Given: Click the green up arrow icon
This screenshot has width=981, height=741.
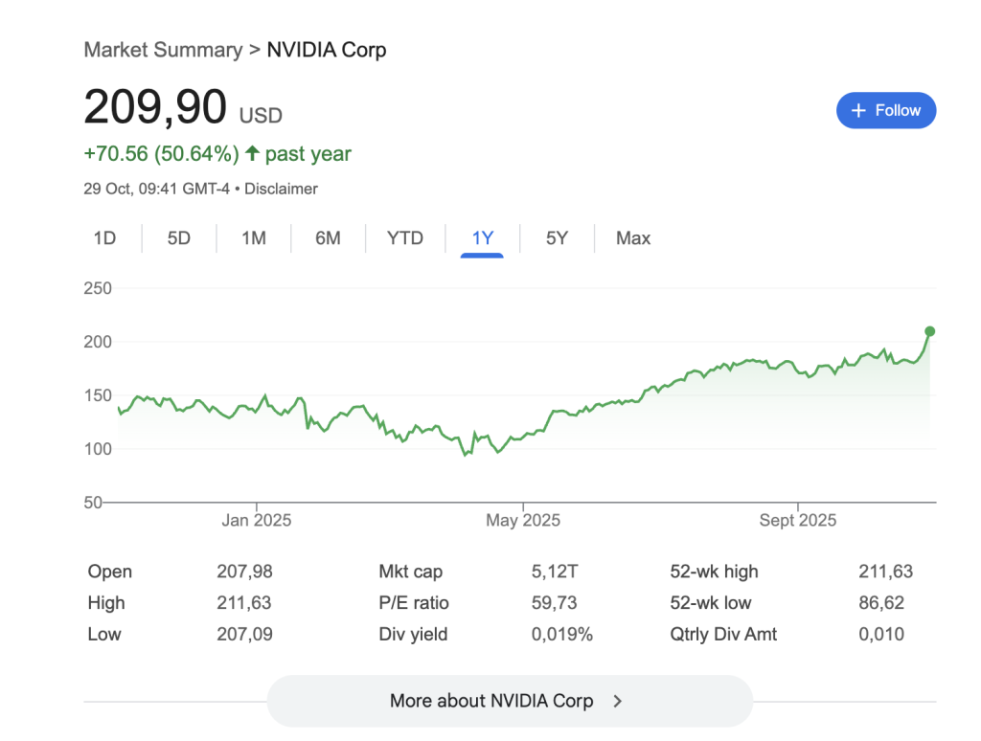Looking at the screenshot, I should tap(253, 153).
